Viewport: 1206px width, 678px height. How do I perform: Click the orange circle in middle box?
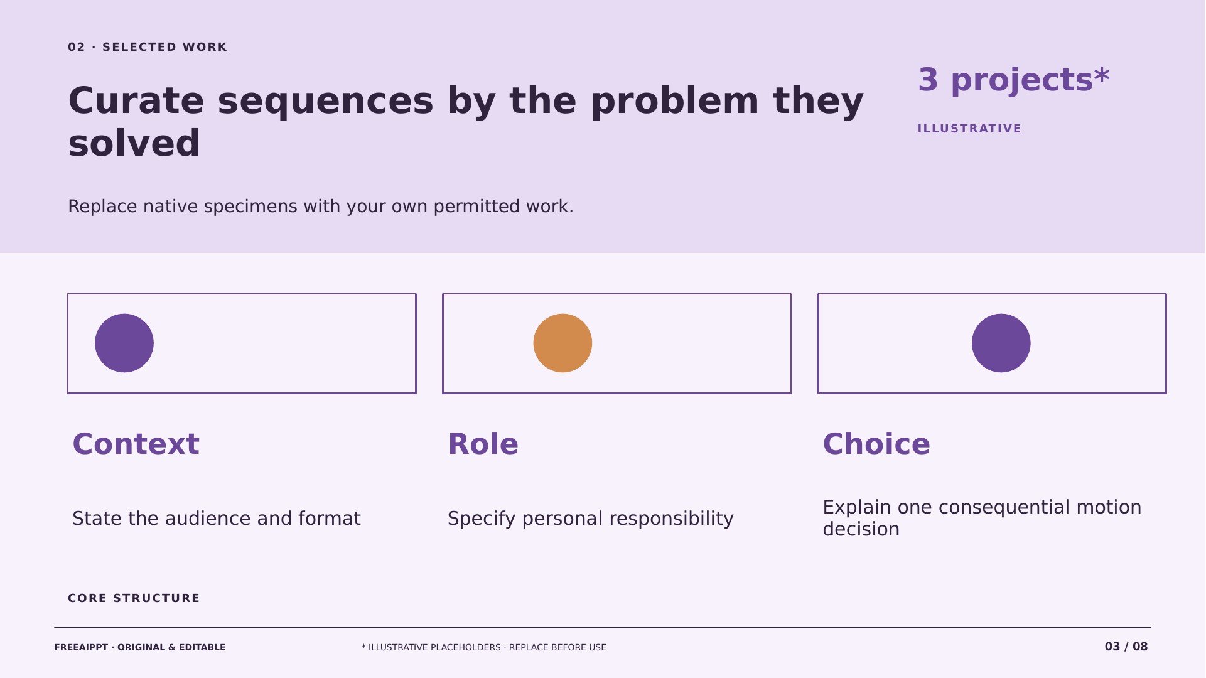(563, 343)
